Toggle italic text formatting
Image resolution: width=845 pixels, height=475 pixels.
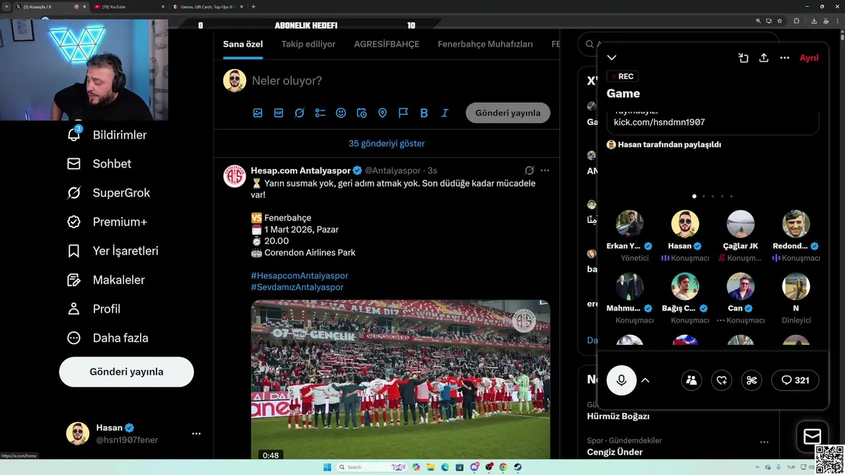pyautogui.click(x=445, y=113)
